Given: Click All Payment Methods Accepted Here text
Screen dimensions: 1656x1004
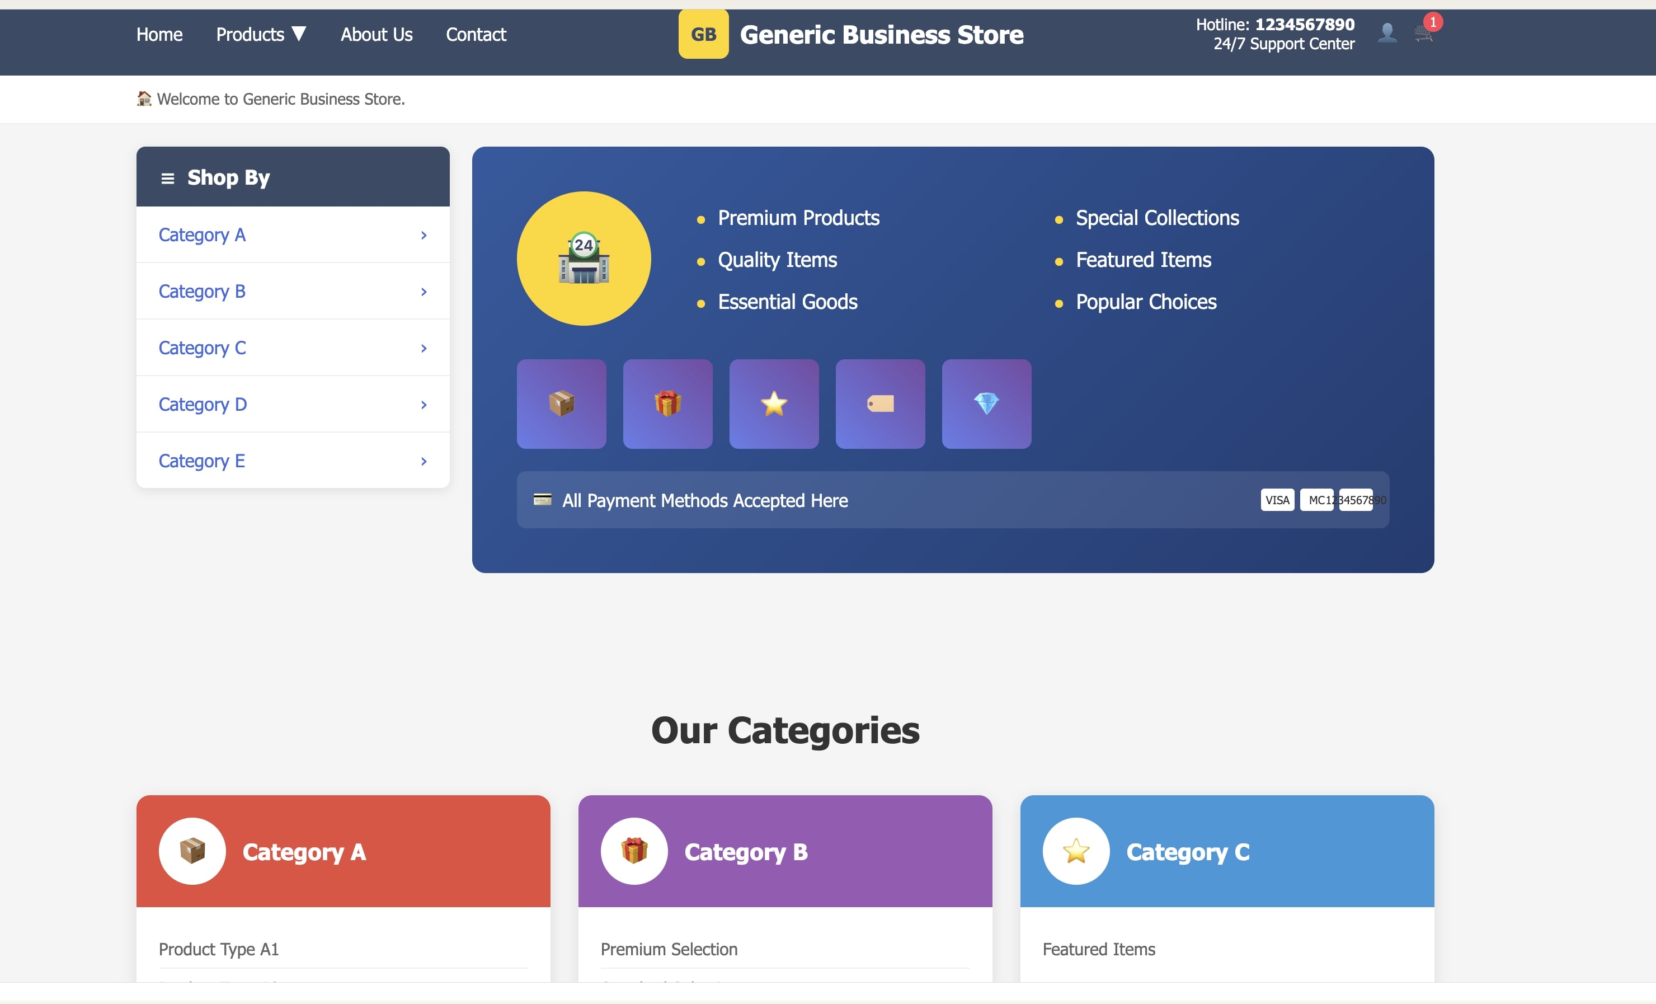Looking at the screenshot, I should coord(705,500).
